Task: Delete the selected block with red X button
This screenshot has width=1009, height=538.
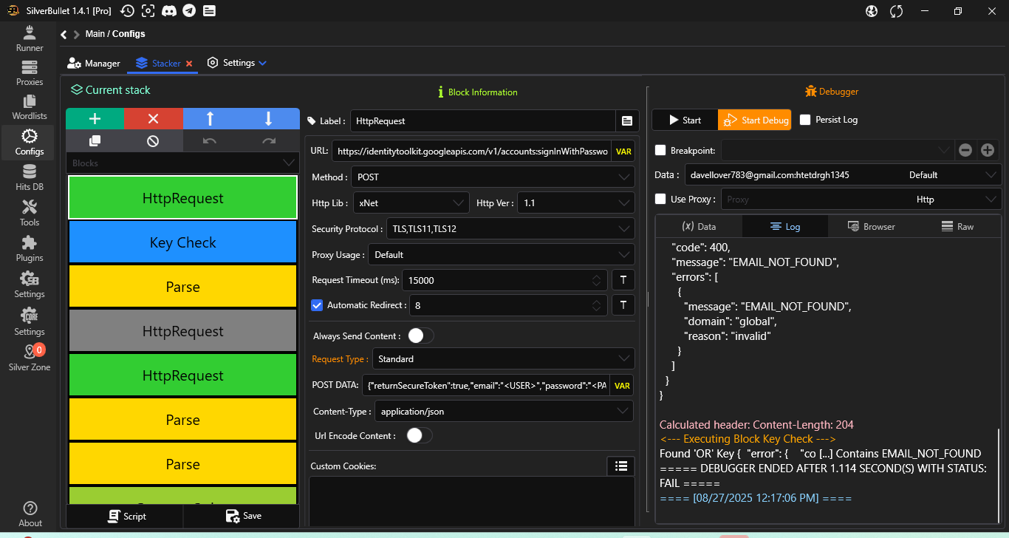Action: (x=153, y=119)
